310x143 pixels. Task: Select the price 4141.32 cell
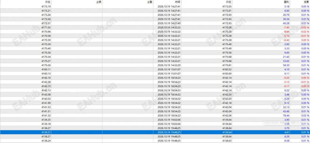click(x=46, y=116)
